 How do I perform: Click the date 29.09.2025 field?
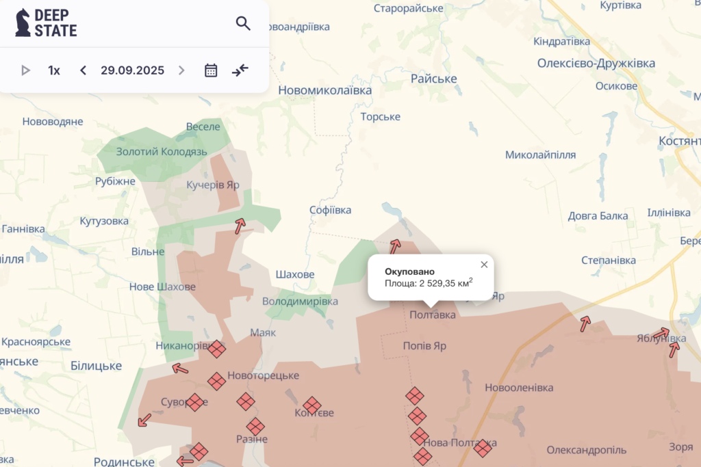[x=132, y=70]
